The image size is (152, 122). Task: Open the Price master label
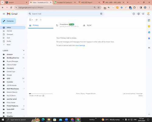point(13,102)
